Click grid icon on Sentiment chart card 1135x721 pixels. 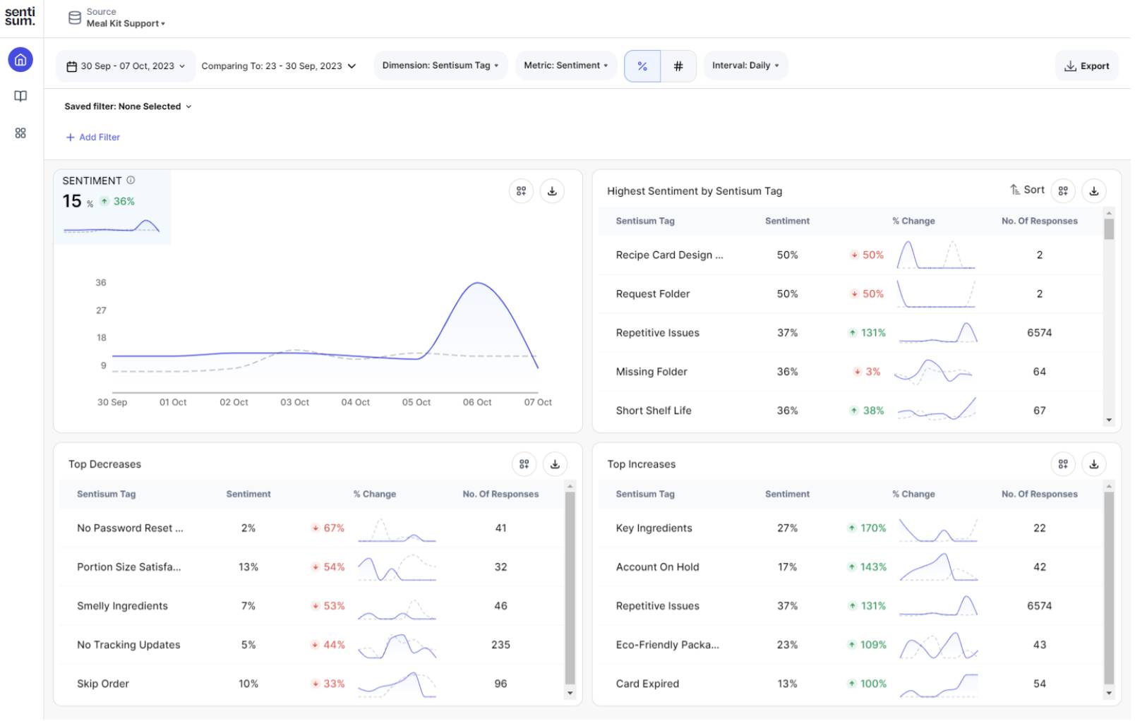pos(522,191)
